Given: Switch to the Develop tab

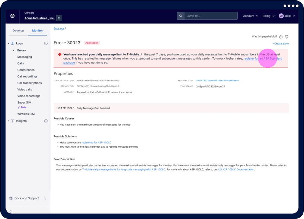Looking at the screenshot, I should coord(18,31).
